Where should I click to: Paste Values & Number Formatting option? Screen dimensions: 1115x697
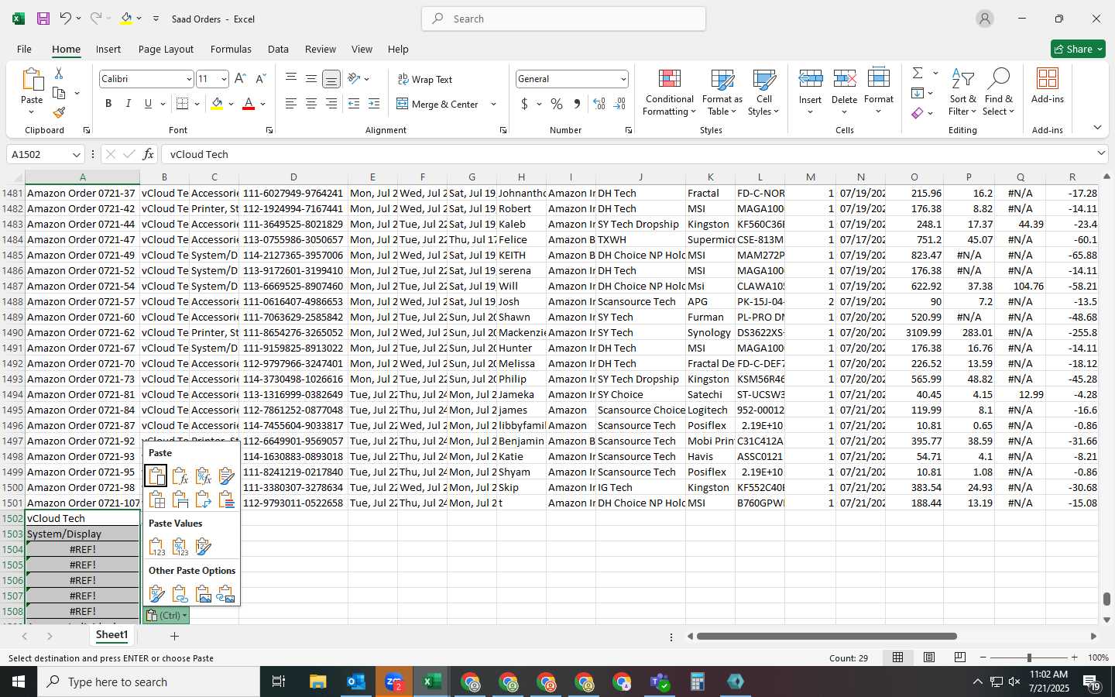(x=180, y=547)
